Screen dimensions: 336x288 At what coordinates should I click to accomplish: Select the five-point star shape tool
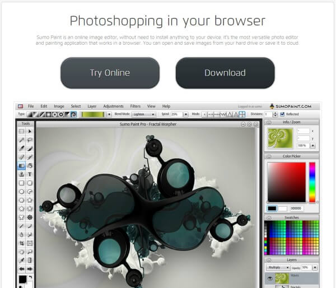30,200
